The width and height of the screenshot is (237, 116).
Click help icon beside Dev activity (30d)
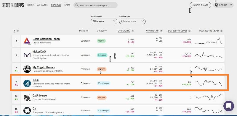coord(189,31)
